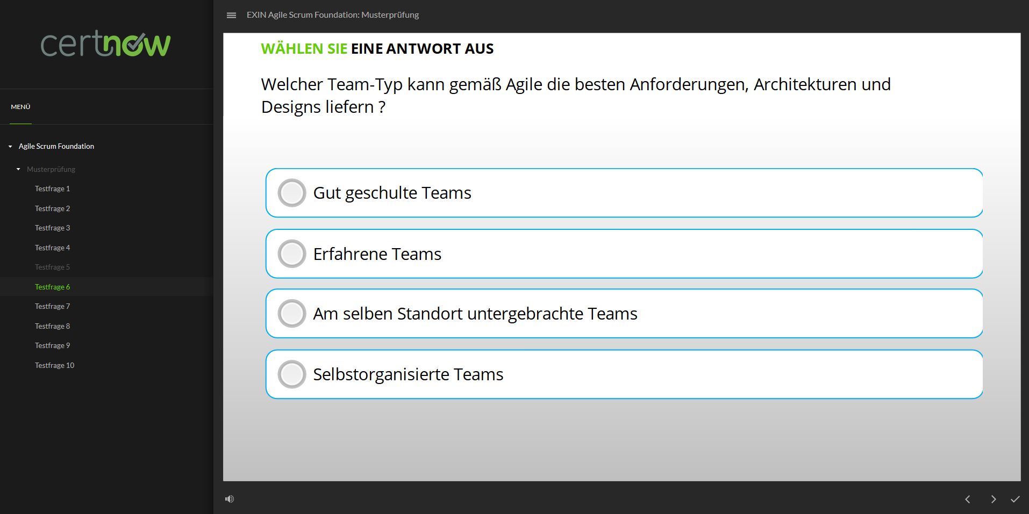Image resolution: width=1029 pixels, height=514 pixels.
Task: Choose Am selben Standort untergebrachte Teams
Action: coord(292,314)
